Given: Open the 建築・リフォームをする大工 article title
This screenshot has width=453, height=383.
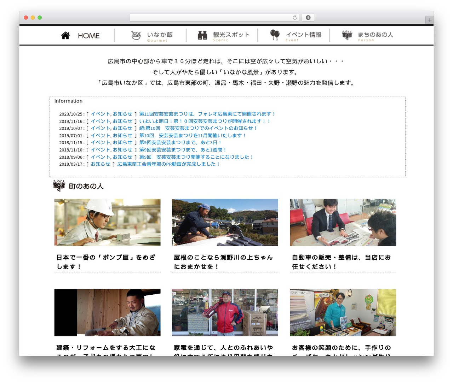Looking at the screenshot, I should tap(106, 350).
